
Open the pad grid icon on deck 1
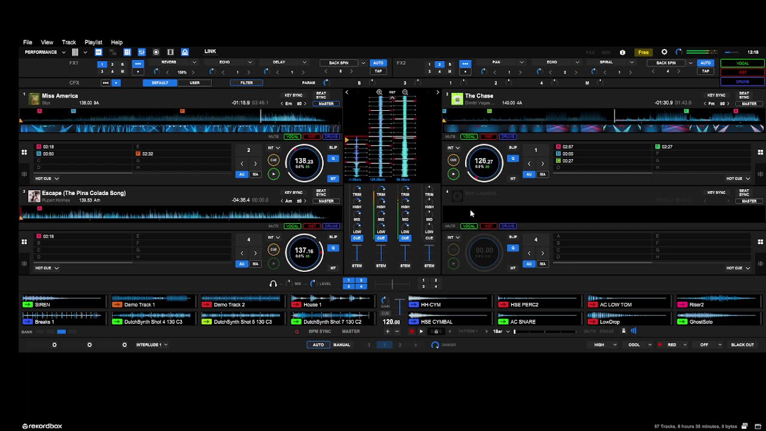pos(24,152)
